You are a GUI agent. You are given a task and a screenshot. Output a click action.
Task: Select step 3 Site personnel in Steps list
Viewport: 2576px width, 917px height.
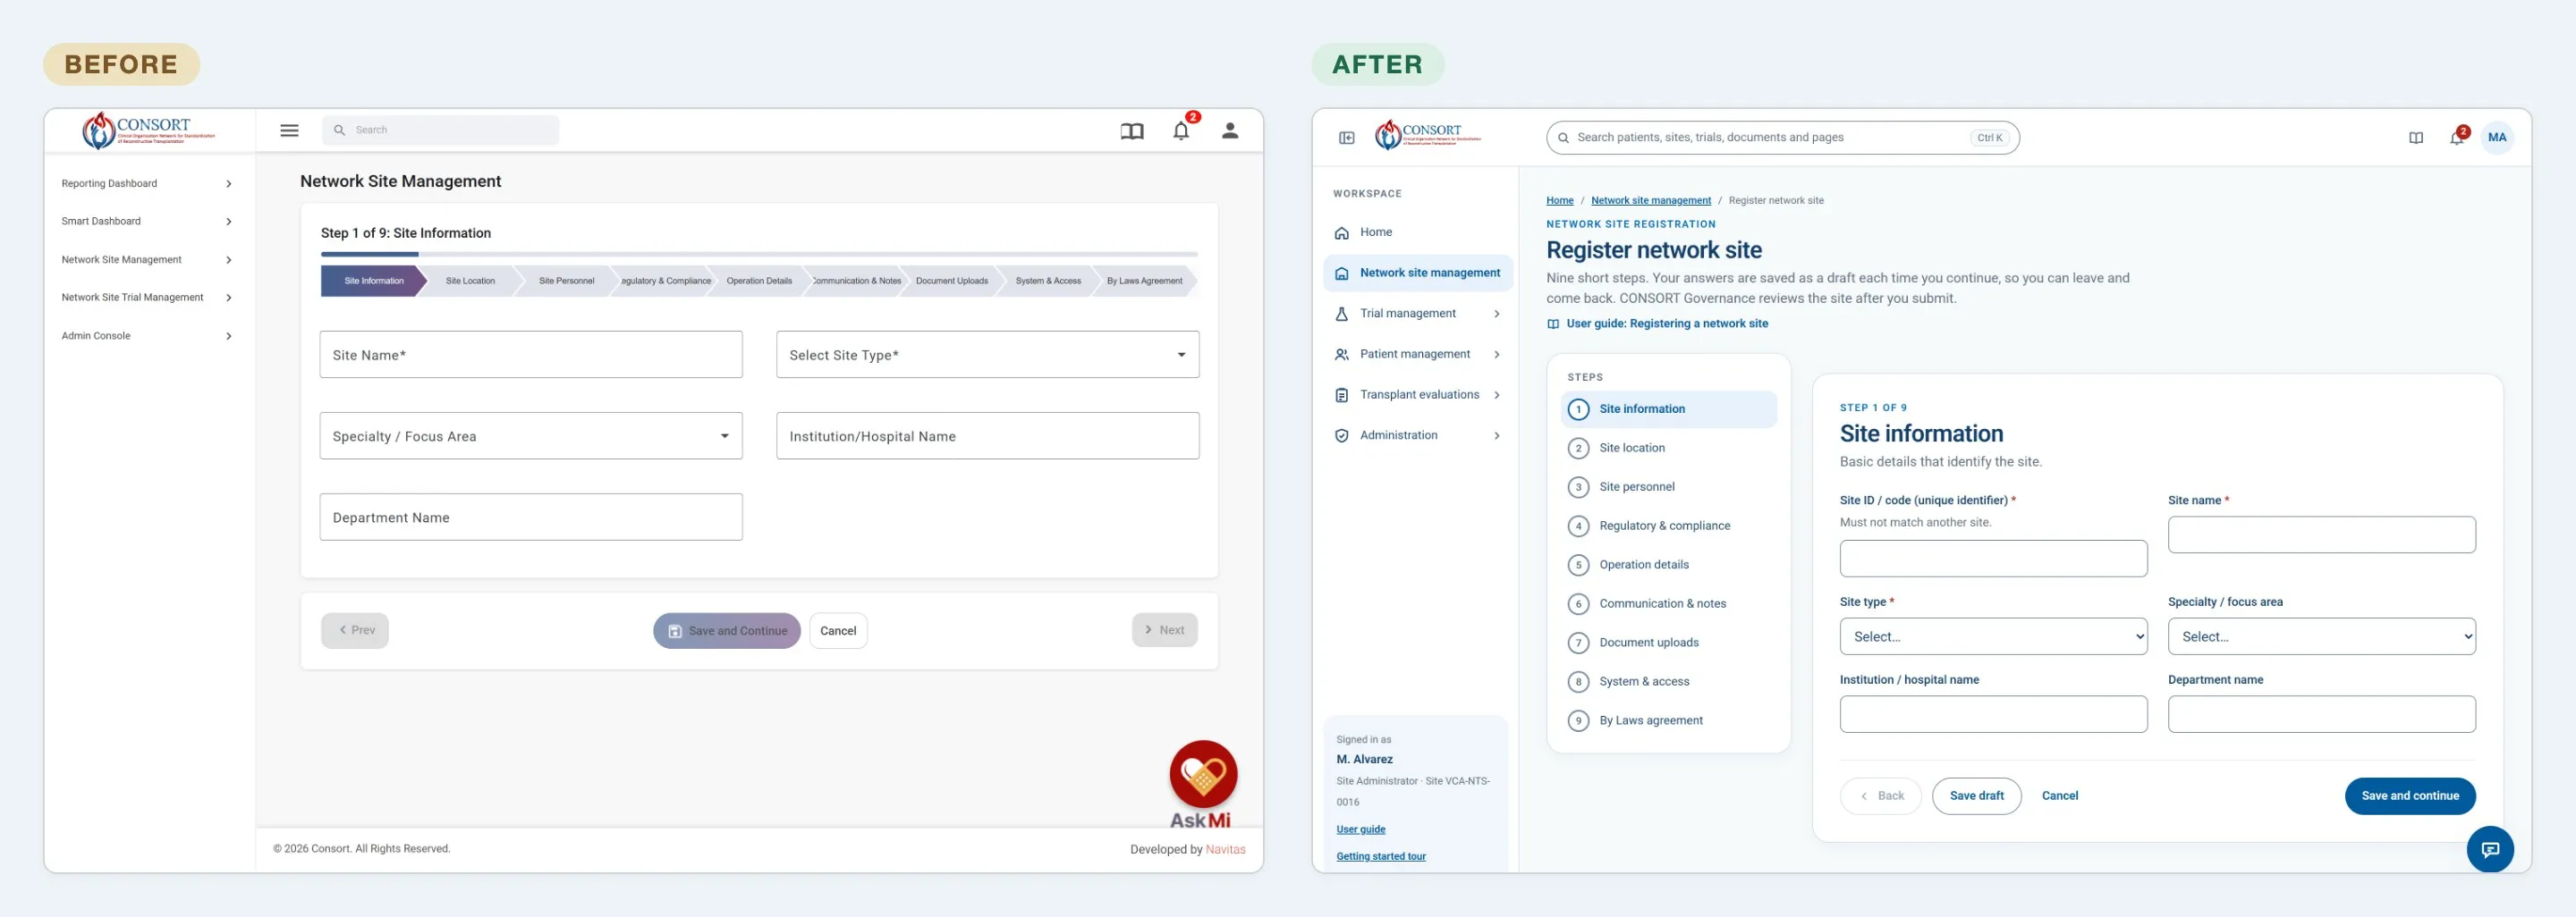1668,486
